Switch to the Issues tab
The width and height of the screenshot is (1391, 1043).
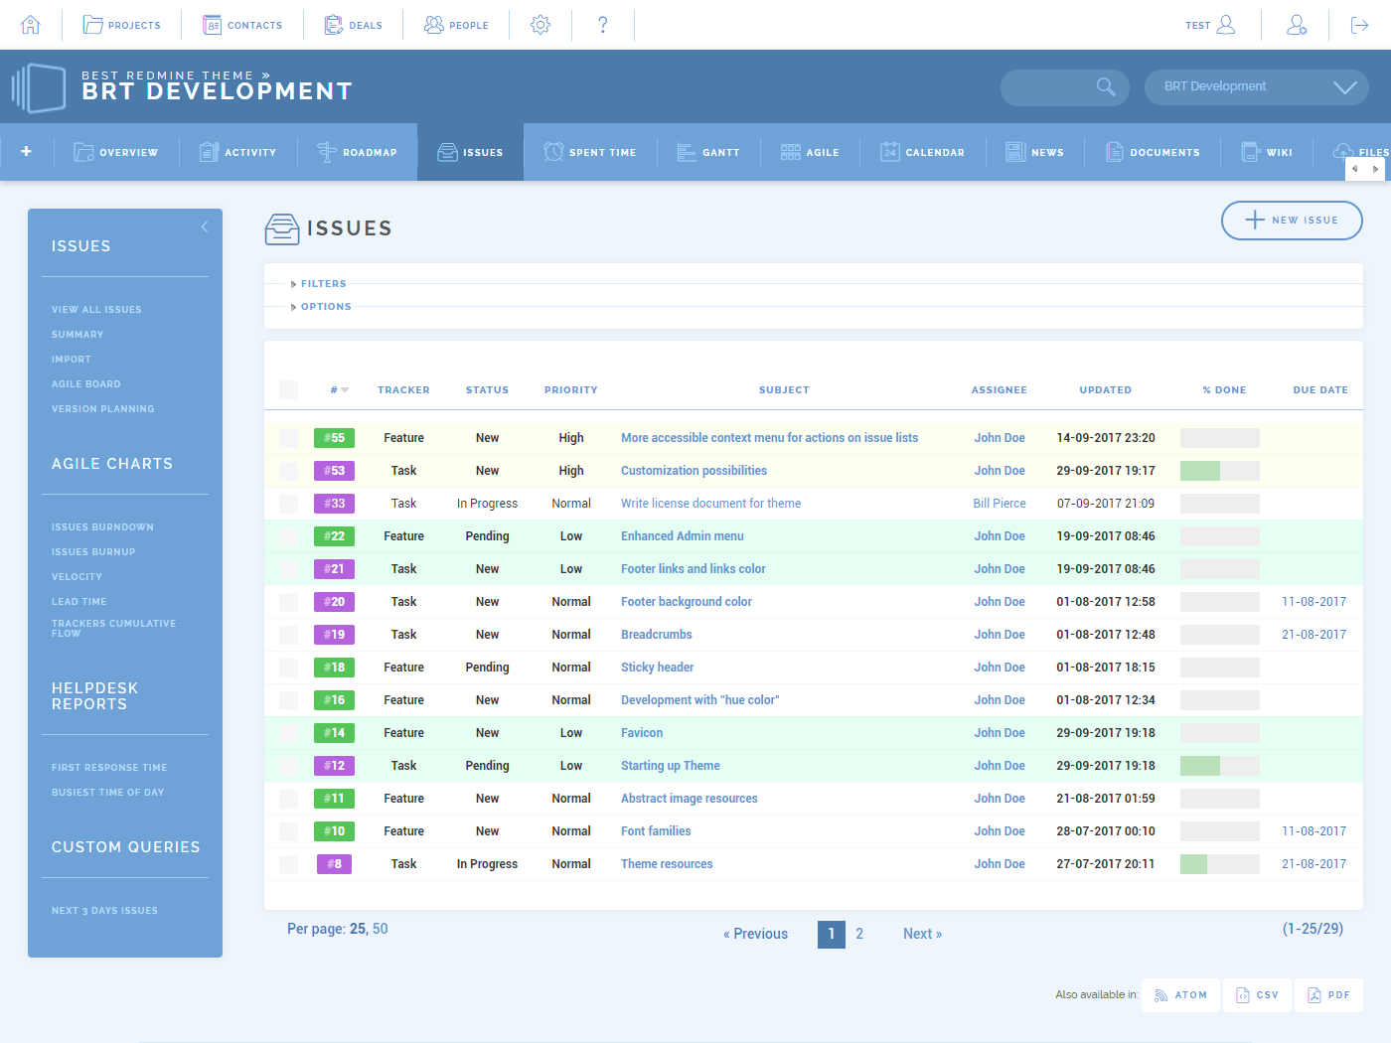coord(470,151)
